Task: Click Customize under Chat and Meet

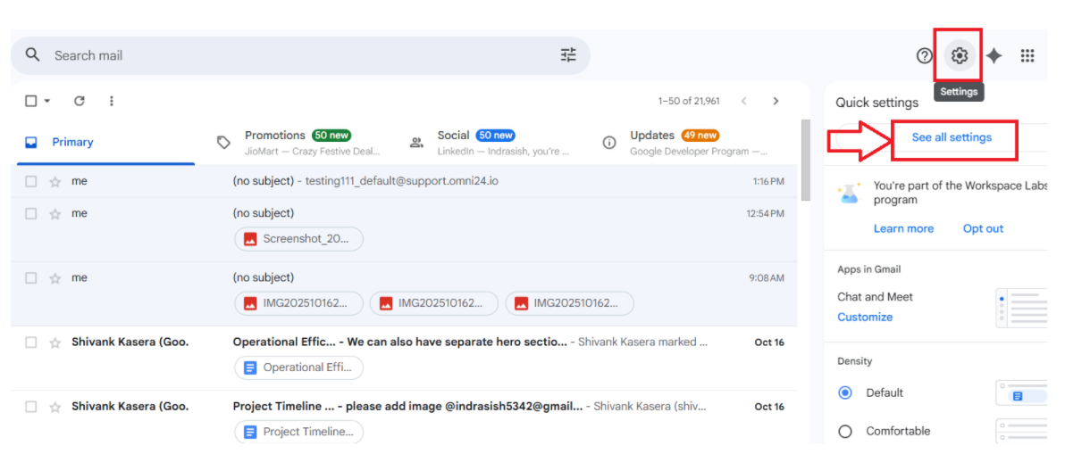Action: (865, 318)
